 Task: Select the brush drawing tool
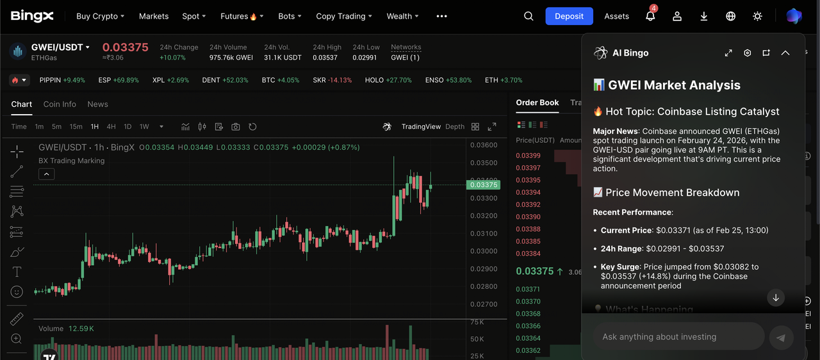17,252
